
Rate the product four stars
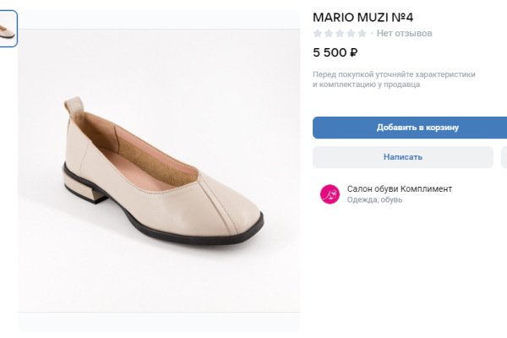pyautogui.click(x=351, y=34)
